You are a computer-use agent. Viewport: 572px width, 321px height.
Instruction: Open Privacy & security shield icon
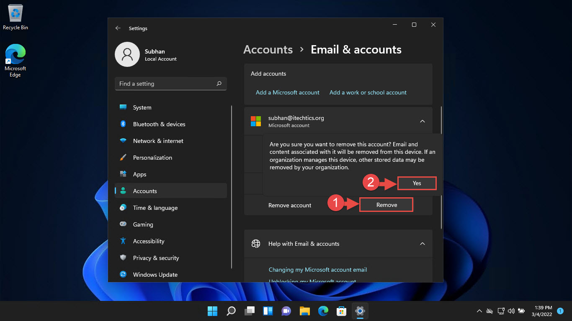[x=124, y=258]
